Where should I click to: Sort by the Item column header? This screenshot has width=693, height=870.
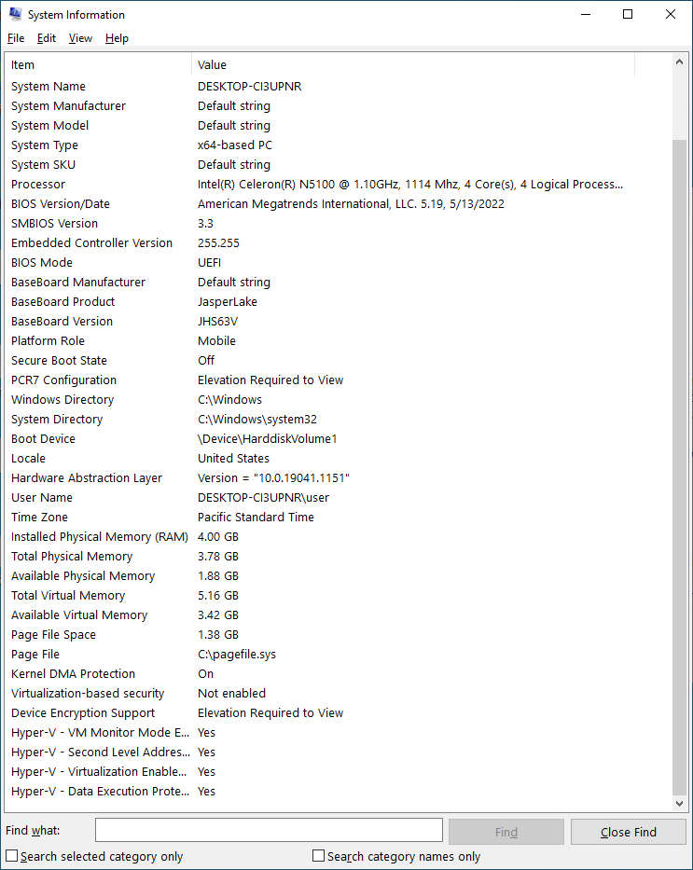click(x=98, y=65)
